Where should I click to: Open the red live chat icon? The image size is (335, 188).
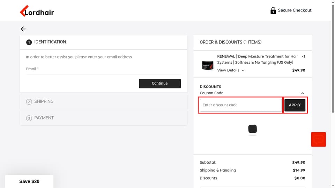[x=318, y=139]
